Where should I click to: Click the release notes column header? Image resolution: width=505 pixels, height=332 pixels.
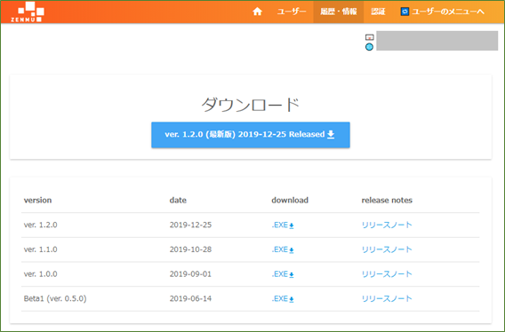click(387, 200)
